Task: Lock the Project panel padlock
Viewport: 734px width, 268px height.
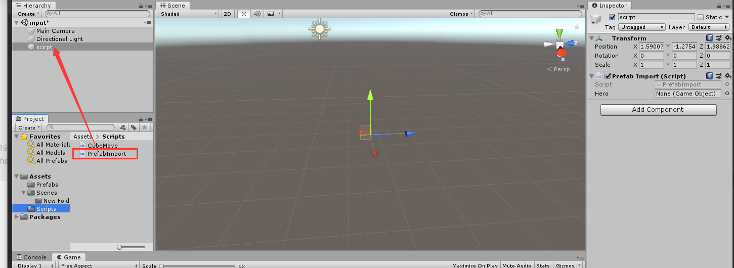Action: coord(140,119)
